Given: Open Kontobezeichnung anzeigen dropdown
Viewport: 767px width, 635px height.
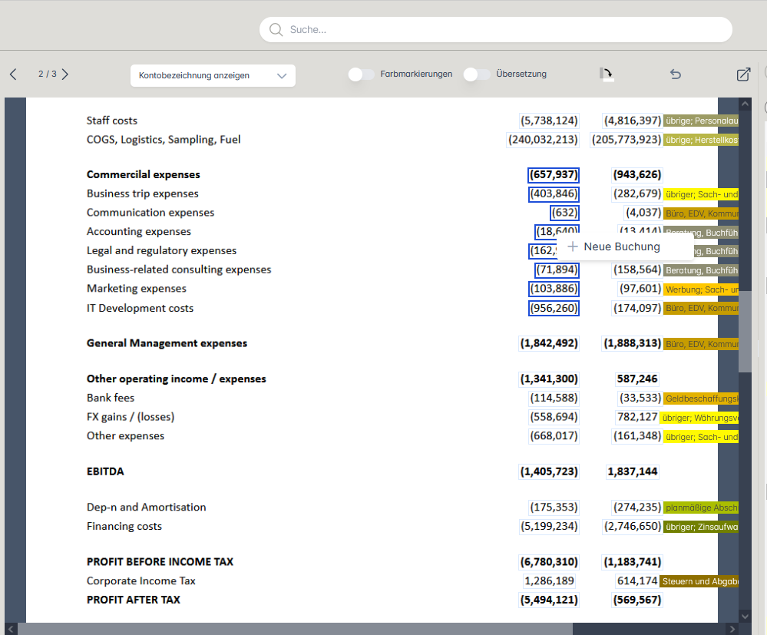Looking at the screenshot, I should coord(213,75).
